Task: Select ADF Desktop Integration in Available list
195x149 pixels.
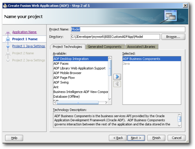Action: click(80, 59)
